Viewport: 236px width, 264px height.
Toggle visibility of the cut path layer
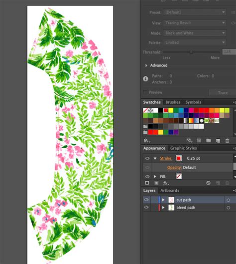click(x=146, y=200)
